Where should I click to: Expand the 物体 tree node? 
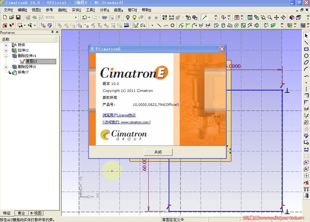click(x=6, y=45)
